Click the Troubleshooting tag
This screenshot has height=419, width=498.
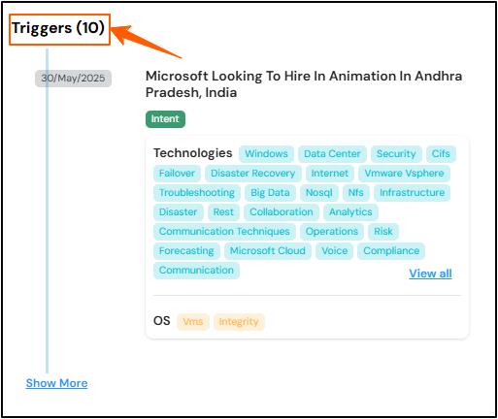pos(197,193)
